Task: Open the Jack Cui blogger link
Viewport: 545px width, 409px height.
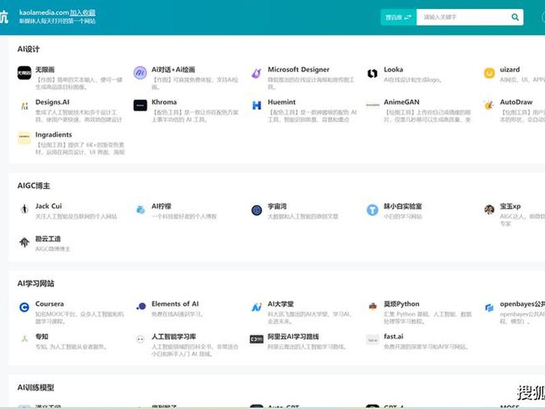Action: 48,206
